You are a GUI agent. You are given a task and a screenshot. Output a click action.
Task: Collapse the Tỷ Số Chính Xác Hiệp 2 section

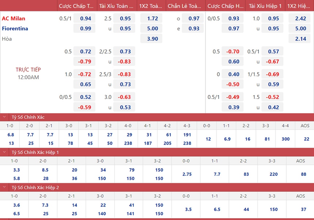point(4,187)
